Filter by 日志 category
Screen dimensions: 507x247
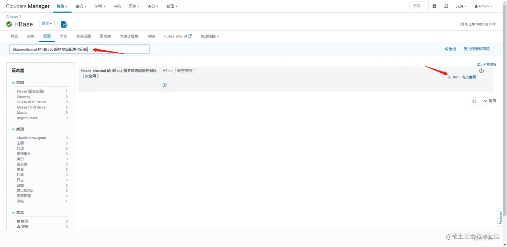pos(20,180)
